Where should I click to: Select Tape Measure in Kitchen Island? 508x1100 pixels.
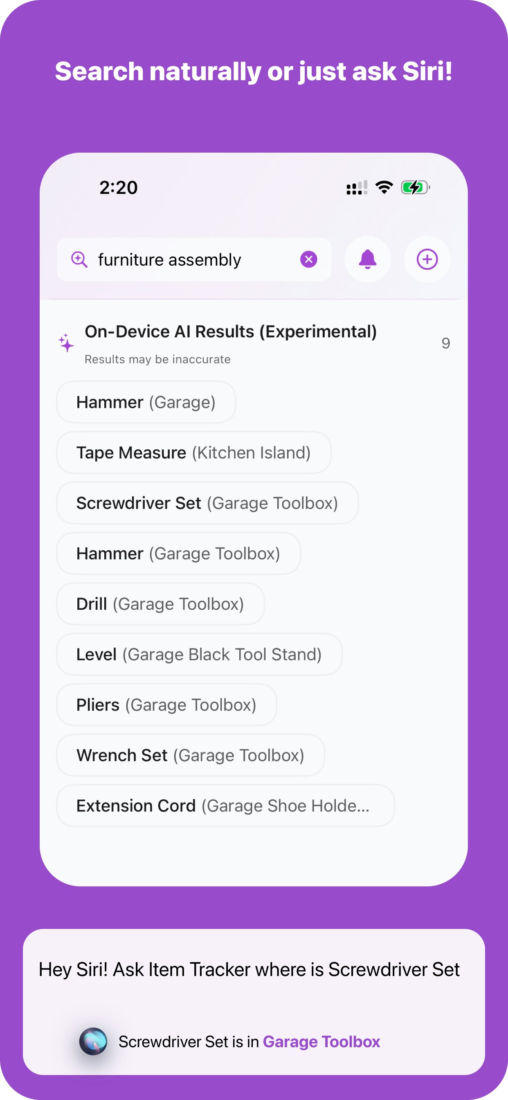click(x=193, y=453)
